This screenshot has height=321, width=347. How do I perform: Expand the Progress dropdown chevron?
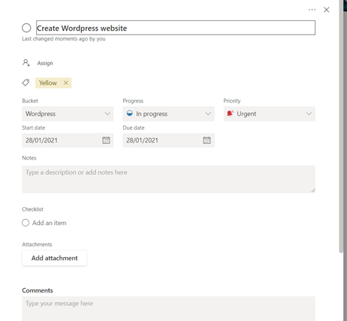(x=208, y=114)
